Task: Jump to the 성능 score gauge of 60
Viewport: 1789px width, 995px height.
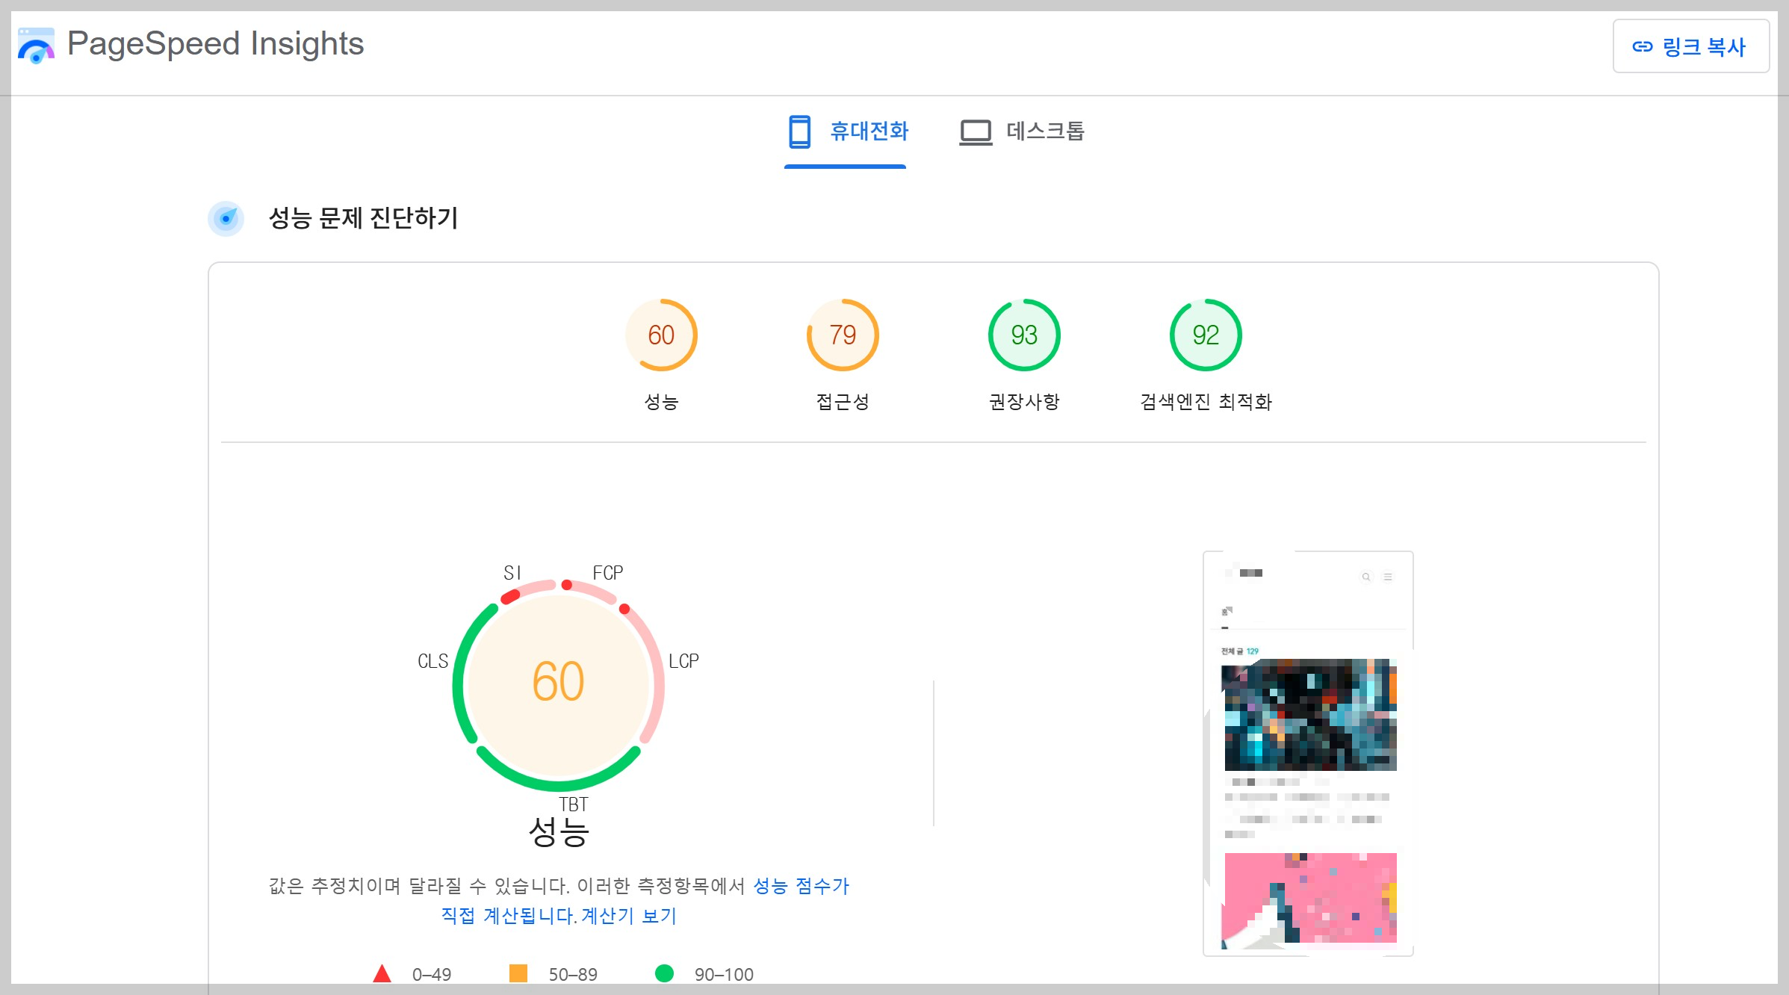Action: coord(661,335)
